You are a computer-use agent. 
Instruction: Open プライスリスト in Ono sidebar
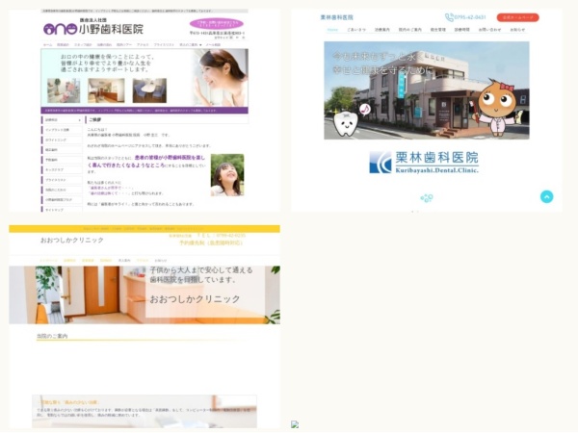point(62,180)
